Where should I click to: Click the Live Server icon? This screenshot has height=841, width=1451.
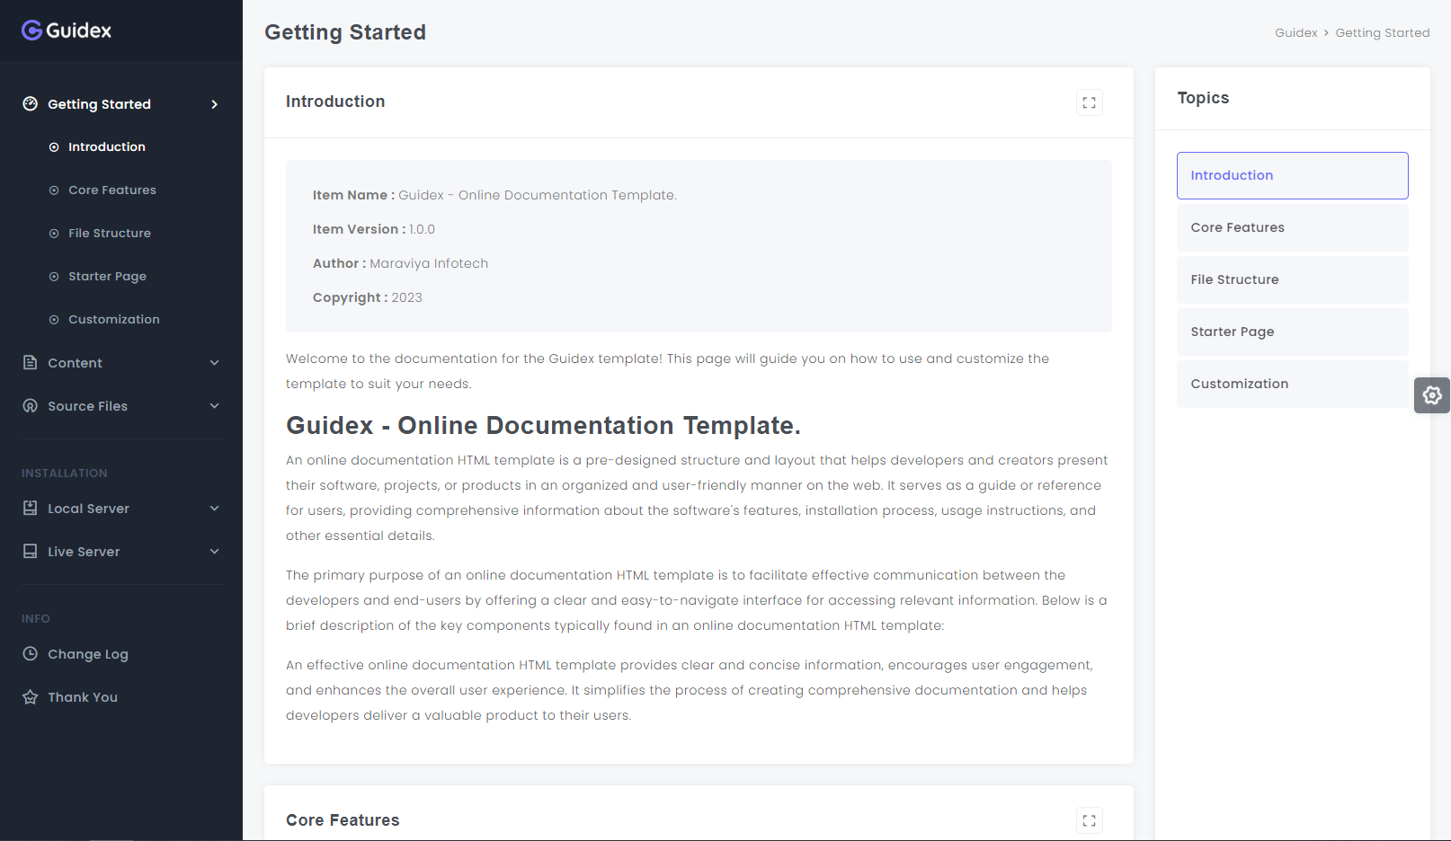coord(31,552)
